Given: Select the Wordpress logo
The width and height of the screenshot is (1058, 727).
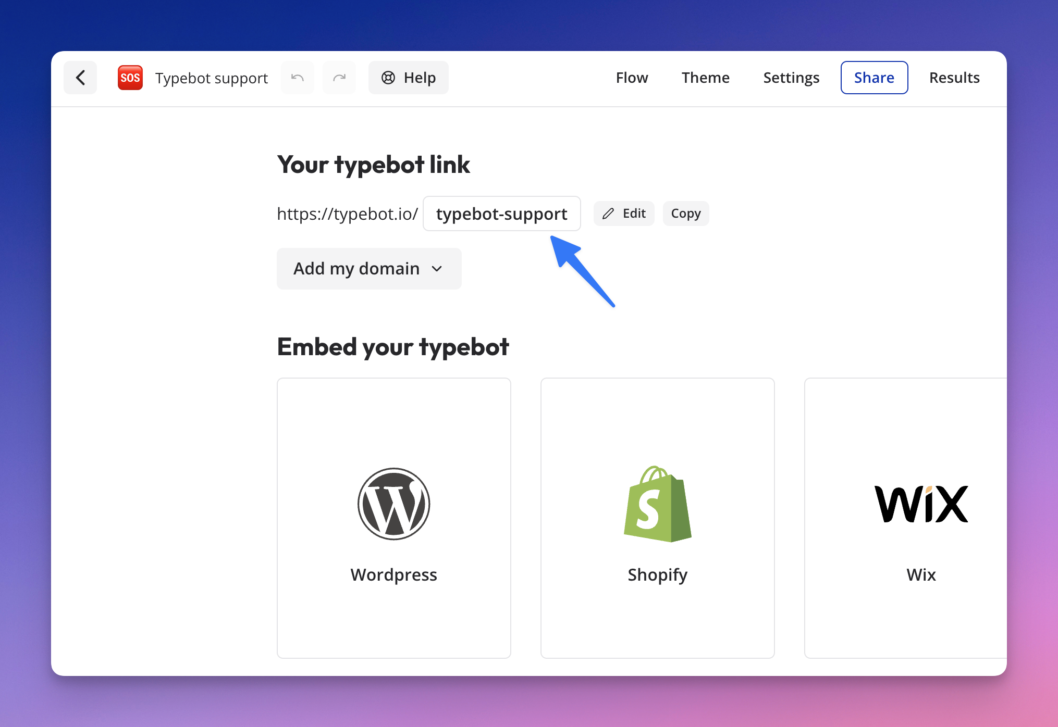Looking at the screenshot, I should click(x=393, y=503).
